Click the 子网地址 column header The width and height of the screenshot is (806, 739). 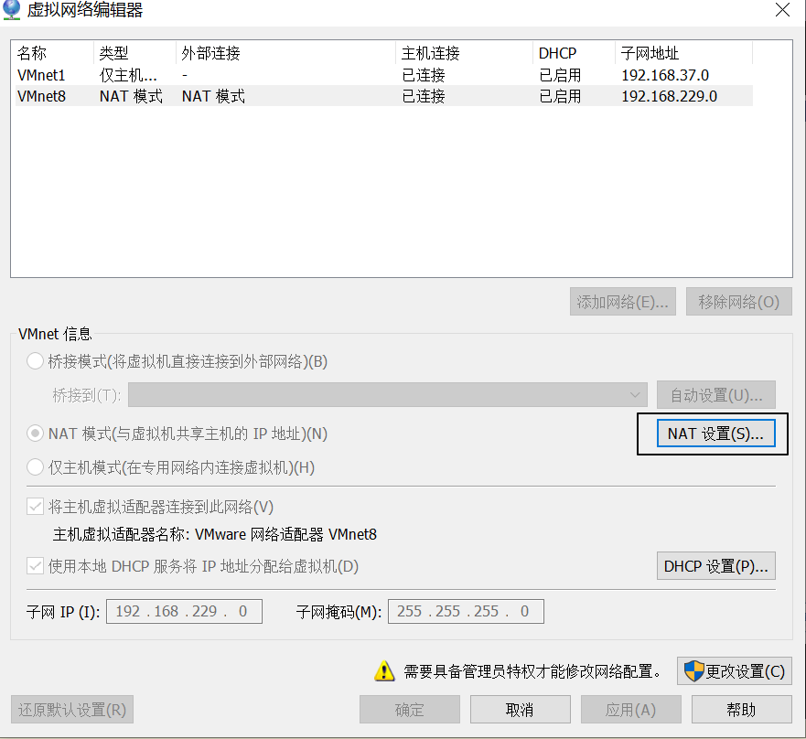pyautogui.click(x=683, y=53)
